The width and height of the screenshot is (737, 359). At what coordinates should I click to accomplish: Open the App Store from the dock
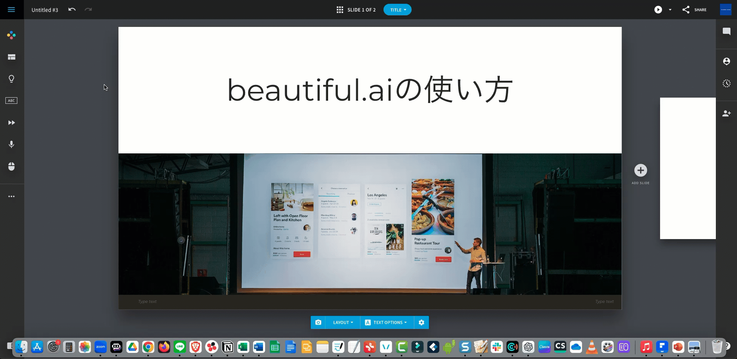point(37,347)
